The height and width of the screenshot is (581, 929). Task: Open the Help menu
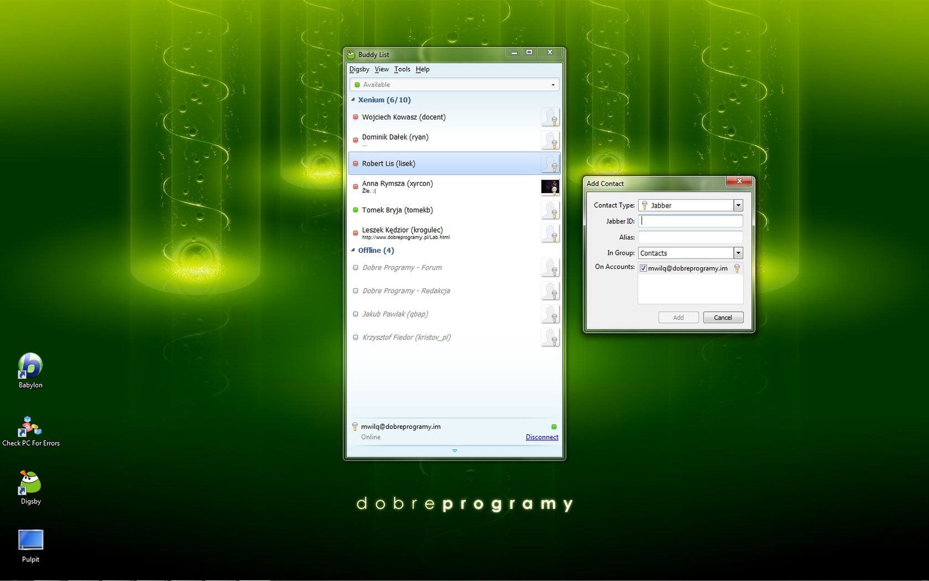pos(422,69)
